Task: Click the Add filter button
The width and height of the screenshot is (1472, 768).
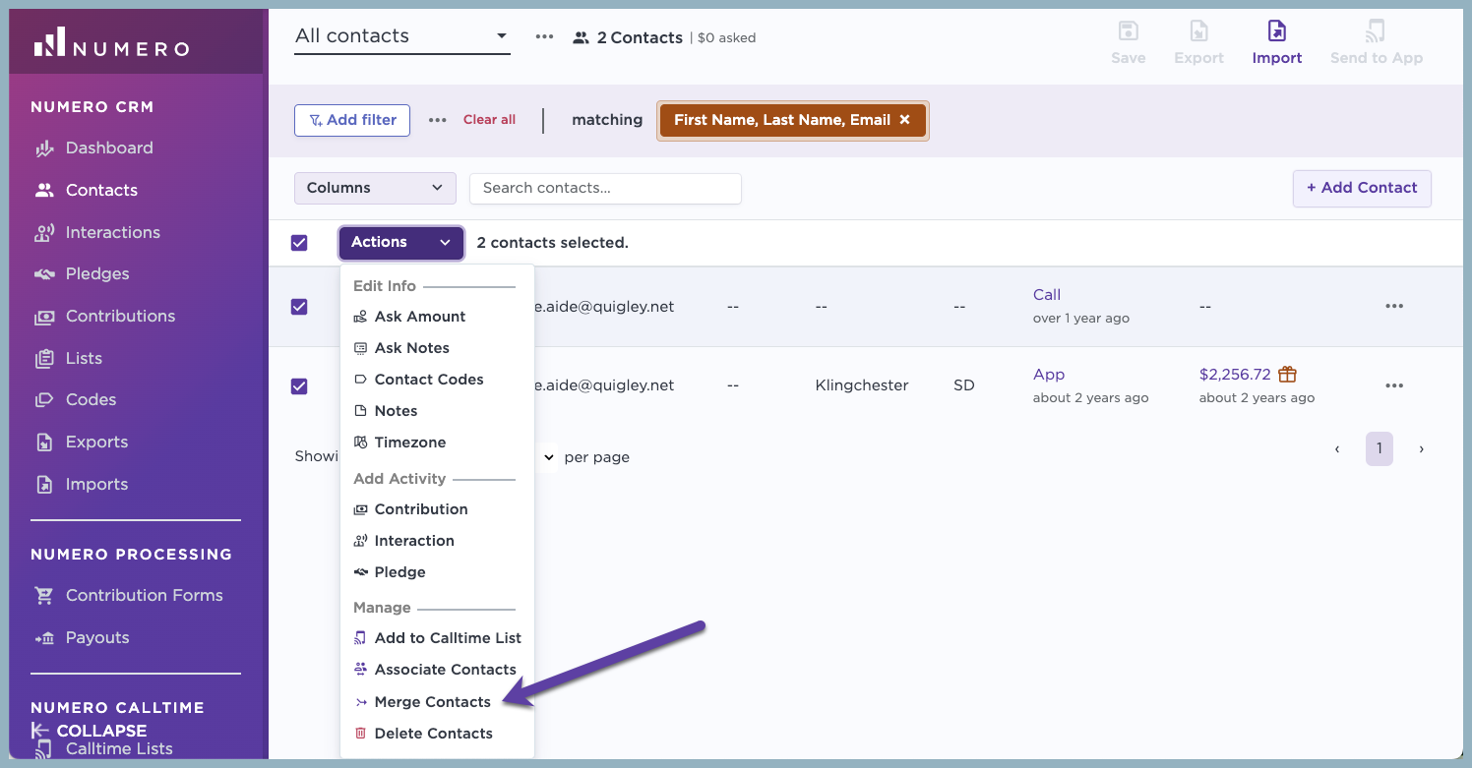Action: point(352,120)
